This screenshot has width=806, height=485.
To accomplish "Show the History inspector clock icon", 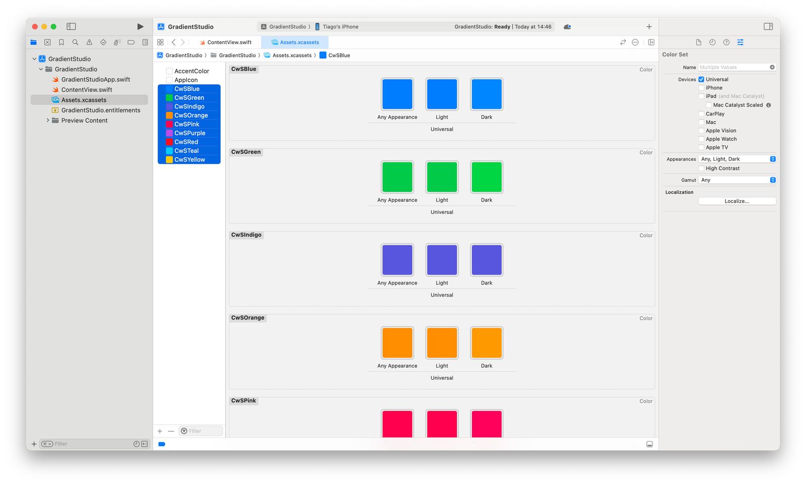I will (712, 42).
